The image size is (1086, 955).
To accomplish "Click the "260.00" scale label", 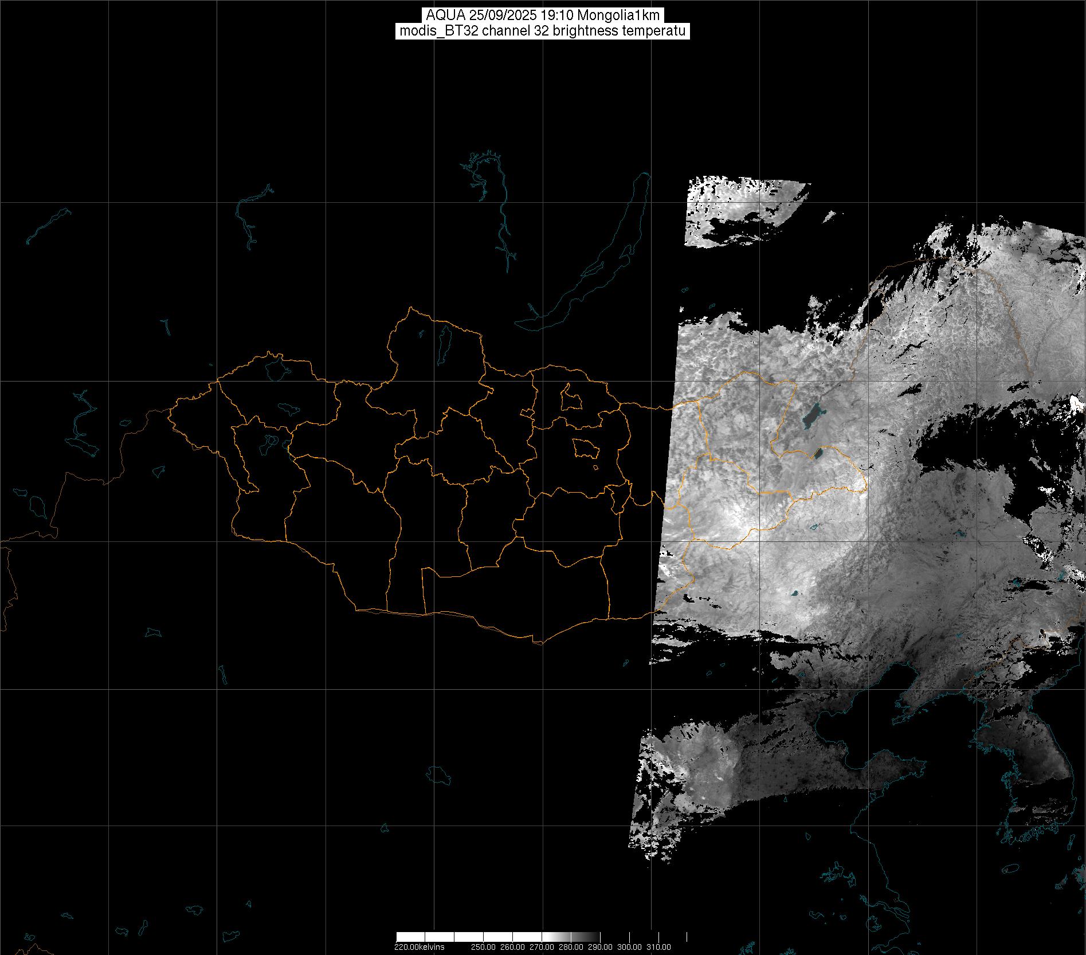I will (x=512, y=947).
